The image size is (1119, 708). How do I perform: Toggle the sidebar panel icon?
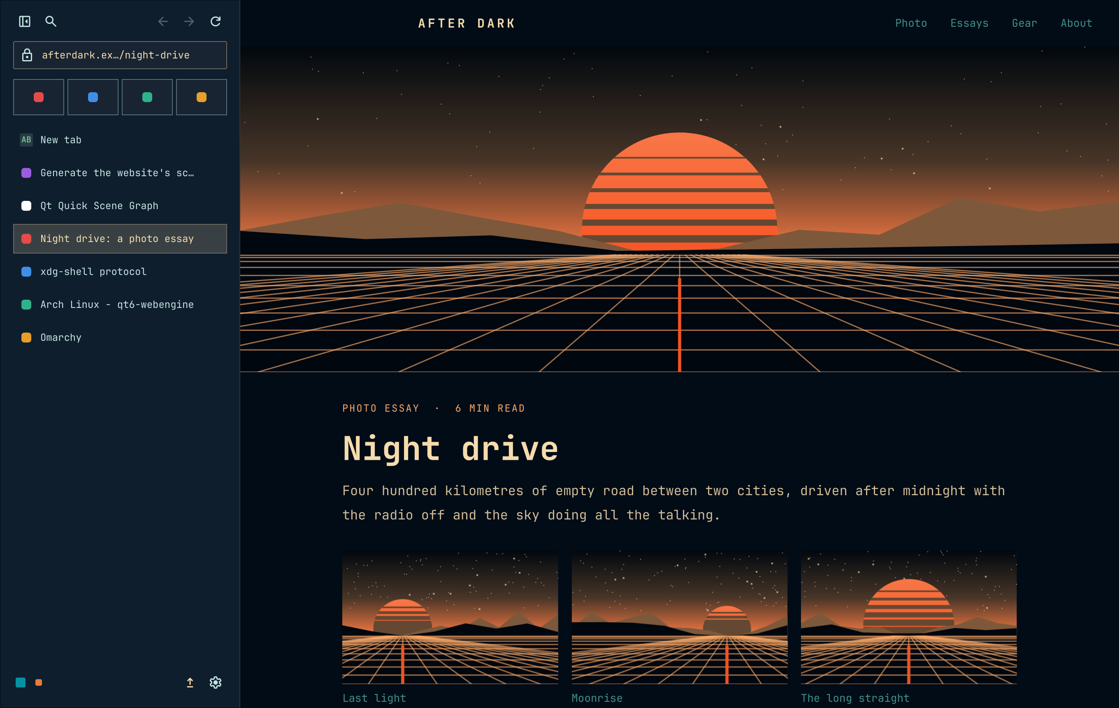coord(25,21)
